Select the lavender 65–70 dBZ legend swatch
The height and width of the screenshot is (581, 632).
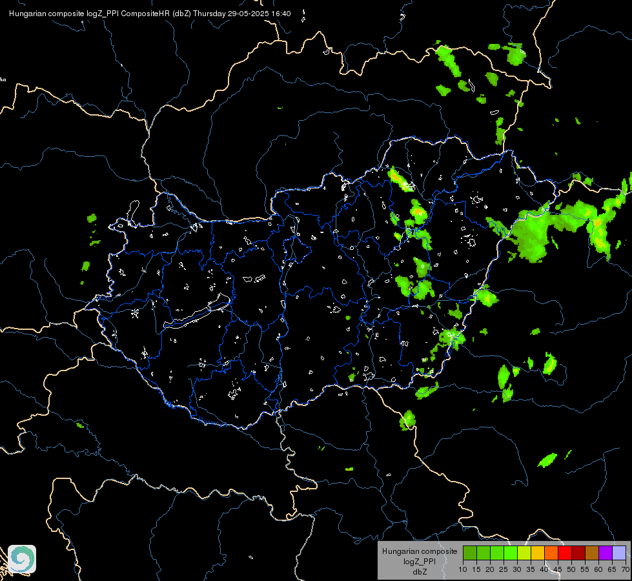619,553
